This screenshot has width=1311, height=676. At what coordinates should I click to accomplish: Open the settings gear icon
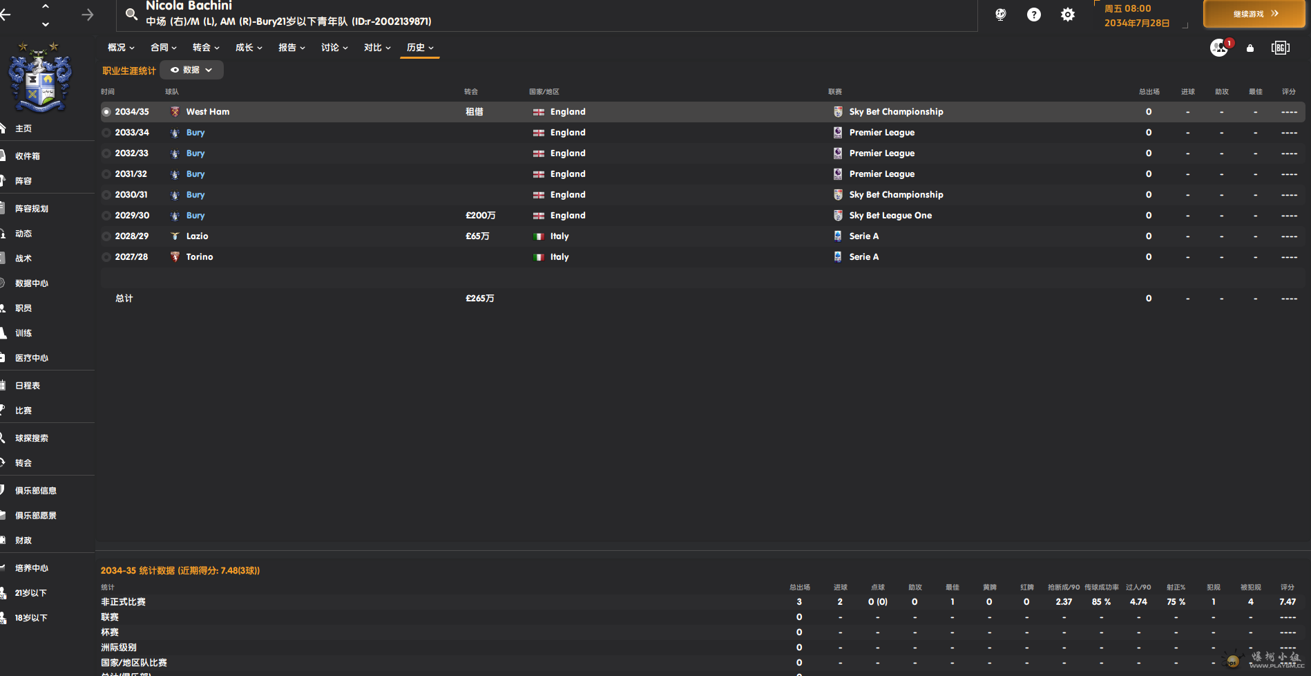(x=1068, y=15)
